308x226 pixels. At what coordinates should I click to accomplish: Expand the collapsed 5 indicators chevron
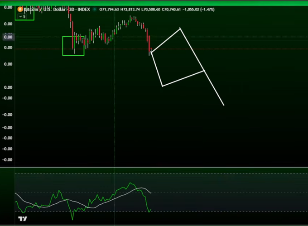pos(22,16)
